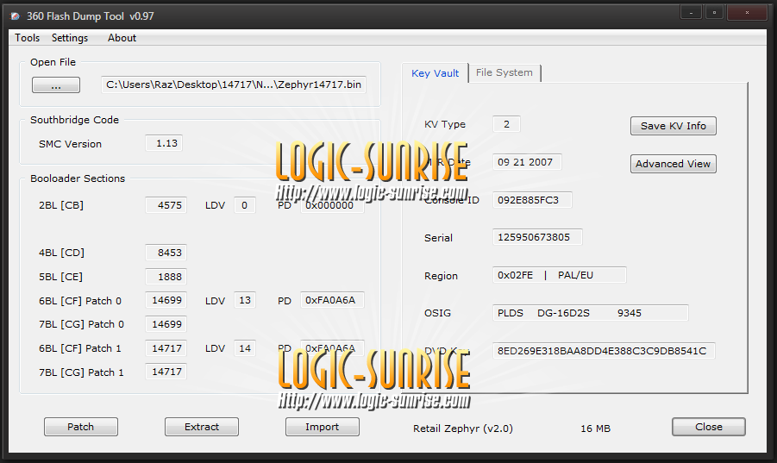Click the '16 MB' size text
Screen dimensions: 777x463
(x=596, y=429)
